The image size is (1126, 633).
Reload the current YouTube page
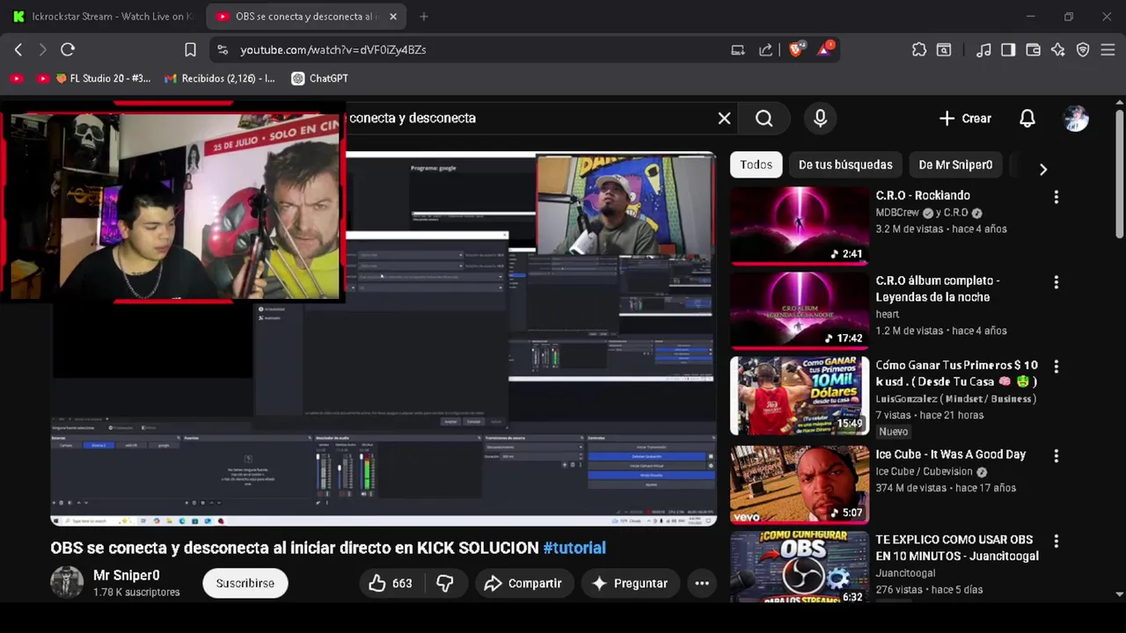[x=68, y=50]
